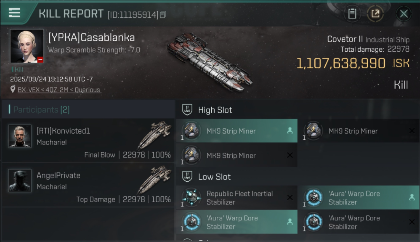Image resolution: width=420 pixels, height=242 pixels.
Task: Click Republic Fleet Inertial Stabilizer item
Action: tap(239, 198)
